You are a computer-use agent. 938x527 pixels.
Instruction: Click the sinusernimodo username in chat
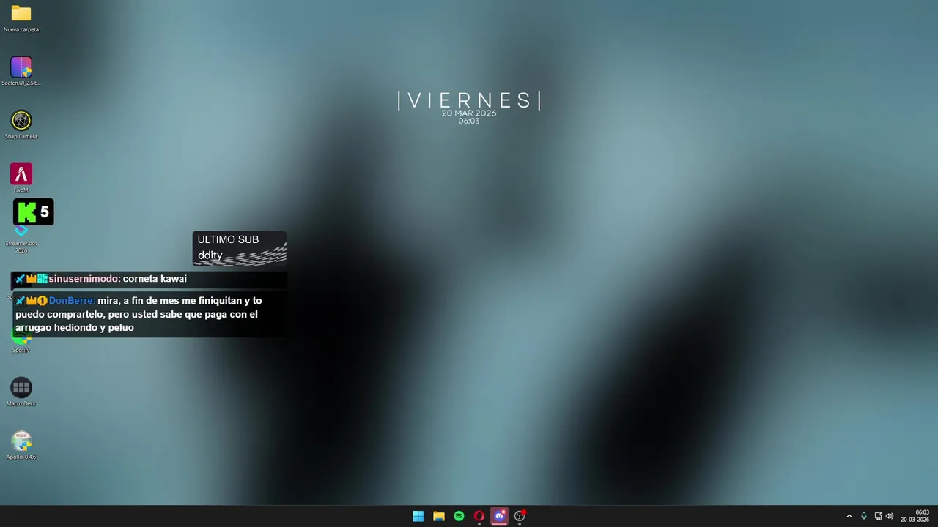pos(84,279)
